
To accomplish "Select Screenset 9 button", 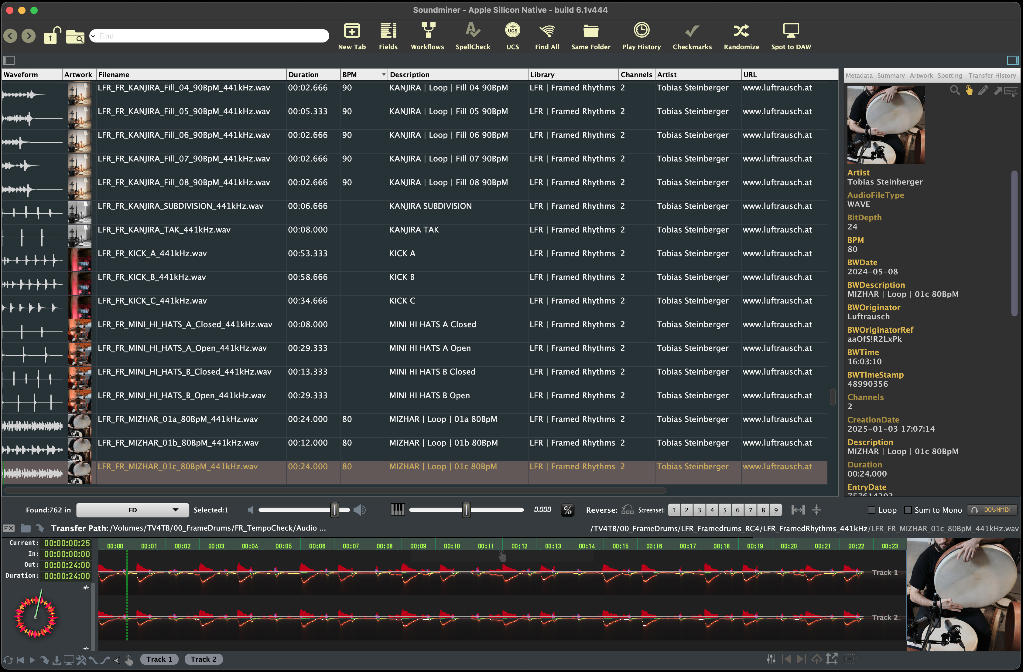I will tap(776, 510).
